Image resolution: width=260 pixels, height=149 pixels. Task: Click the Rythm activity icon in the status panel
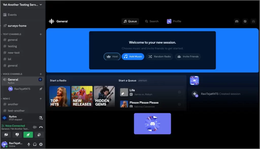point(4,118)
